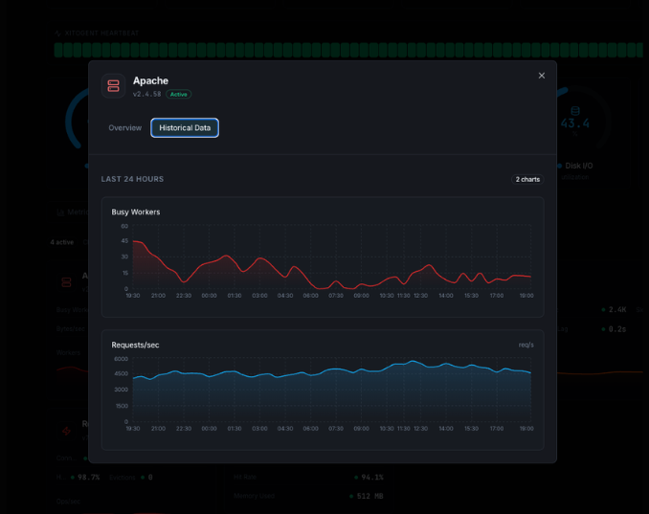Click the LAST 24 HOURS heading
This screenshot has width=649, height=514.
click(132, 179)
